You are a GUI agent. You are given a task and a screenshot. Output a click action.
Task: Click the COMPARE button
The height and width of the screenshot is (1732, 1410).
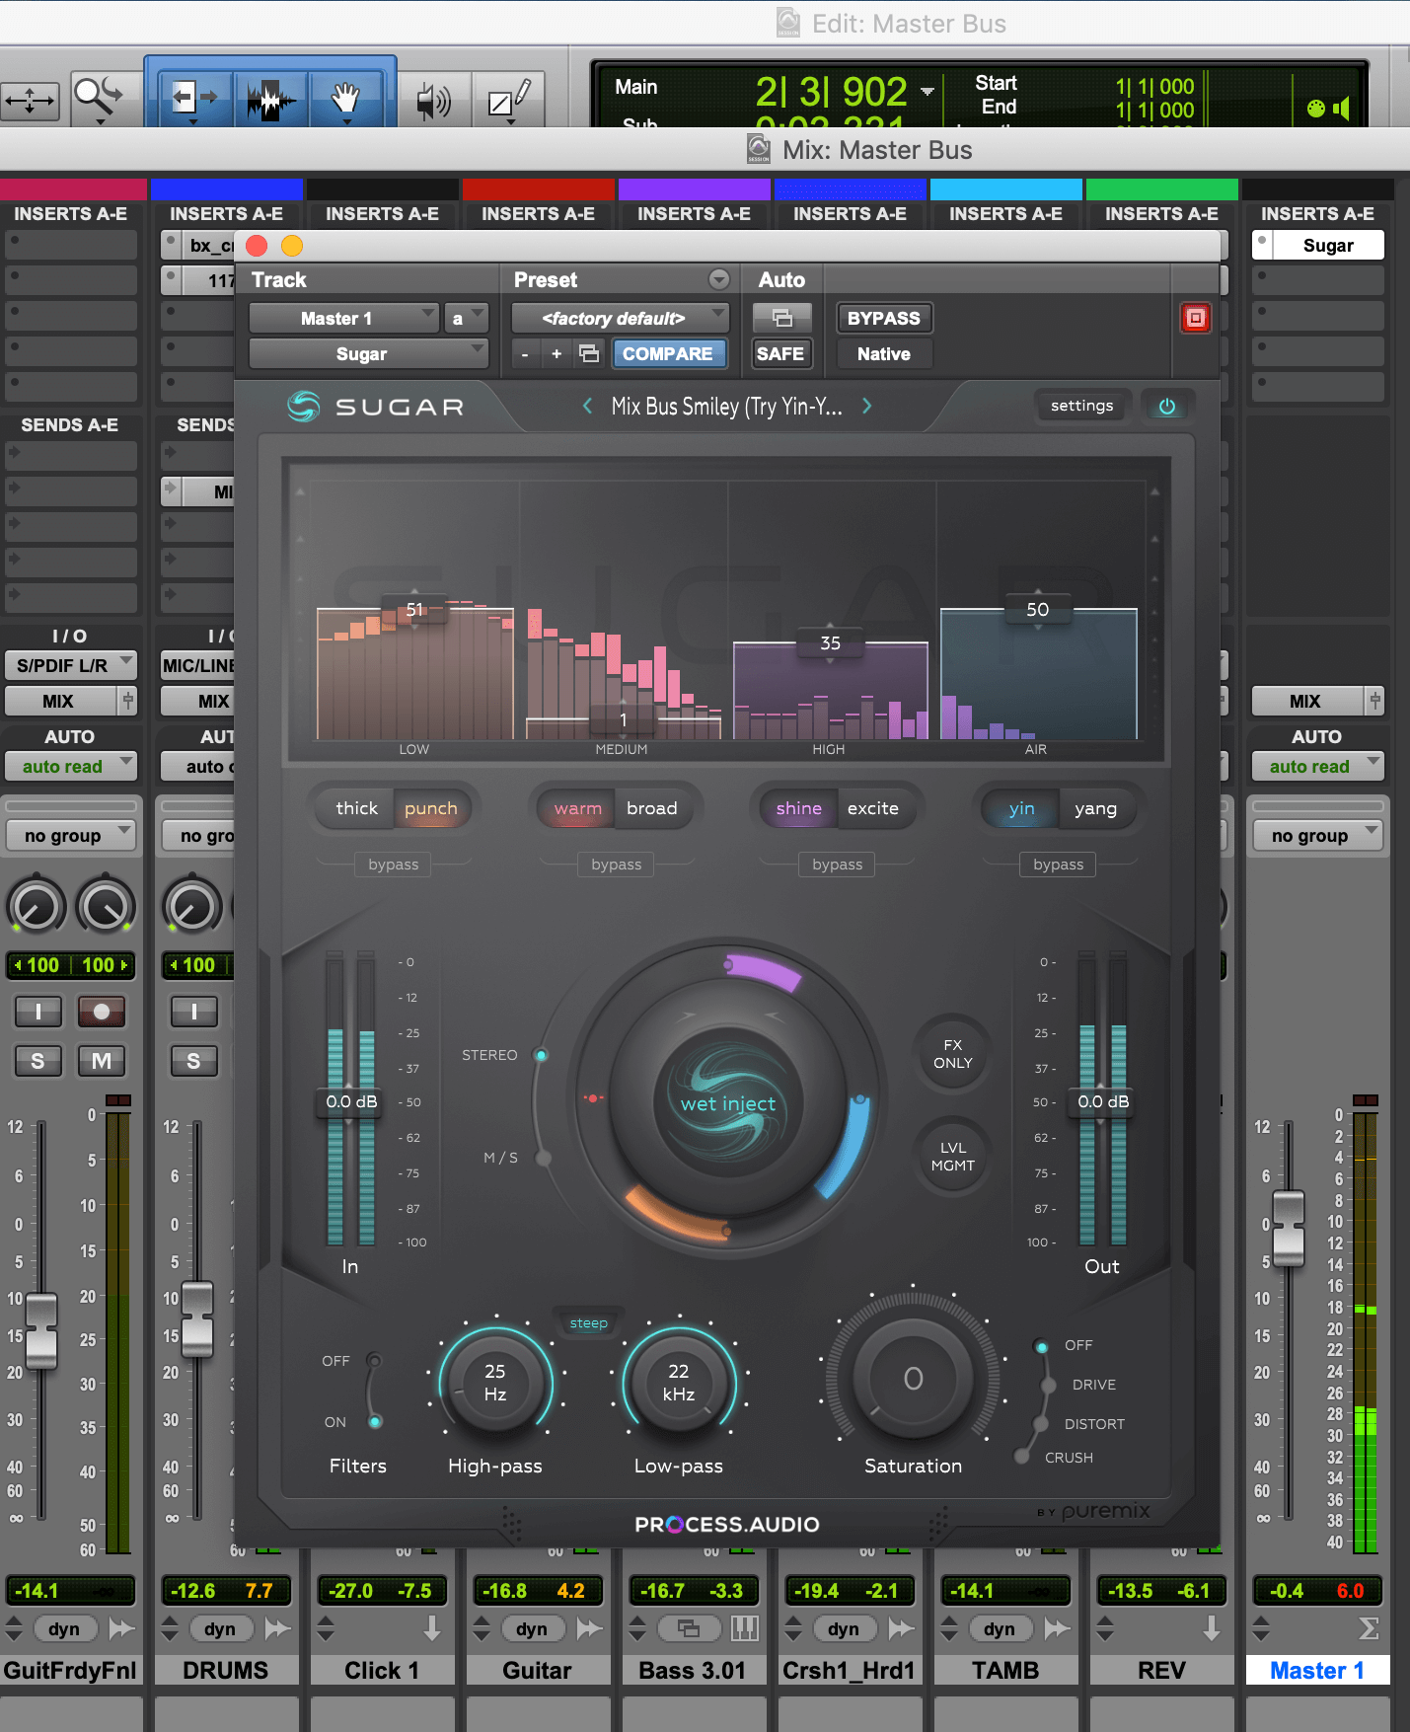coord(668,353)
